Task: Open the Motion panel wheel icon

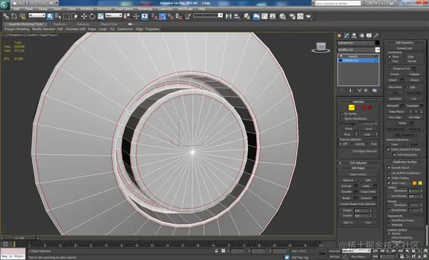Action: (x=362, y=35)
